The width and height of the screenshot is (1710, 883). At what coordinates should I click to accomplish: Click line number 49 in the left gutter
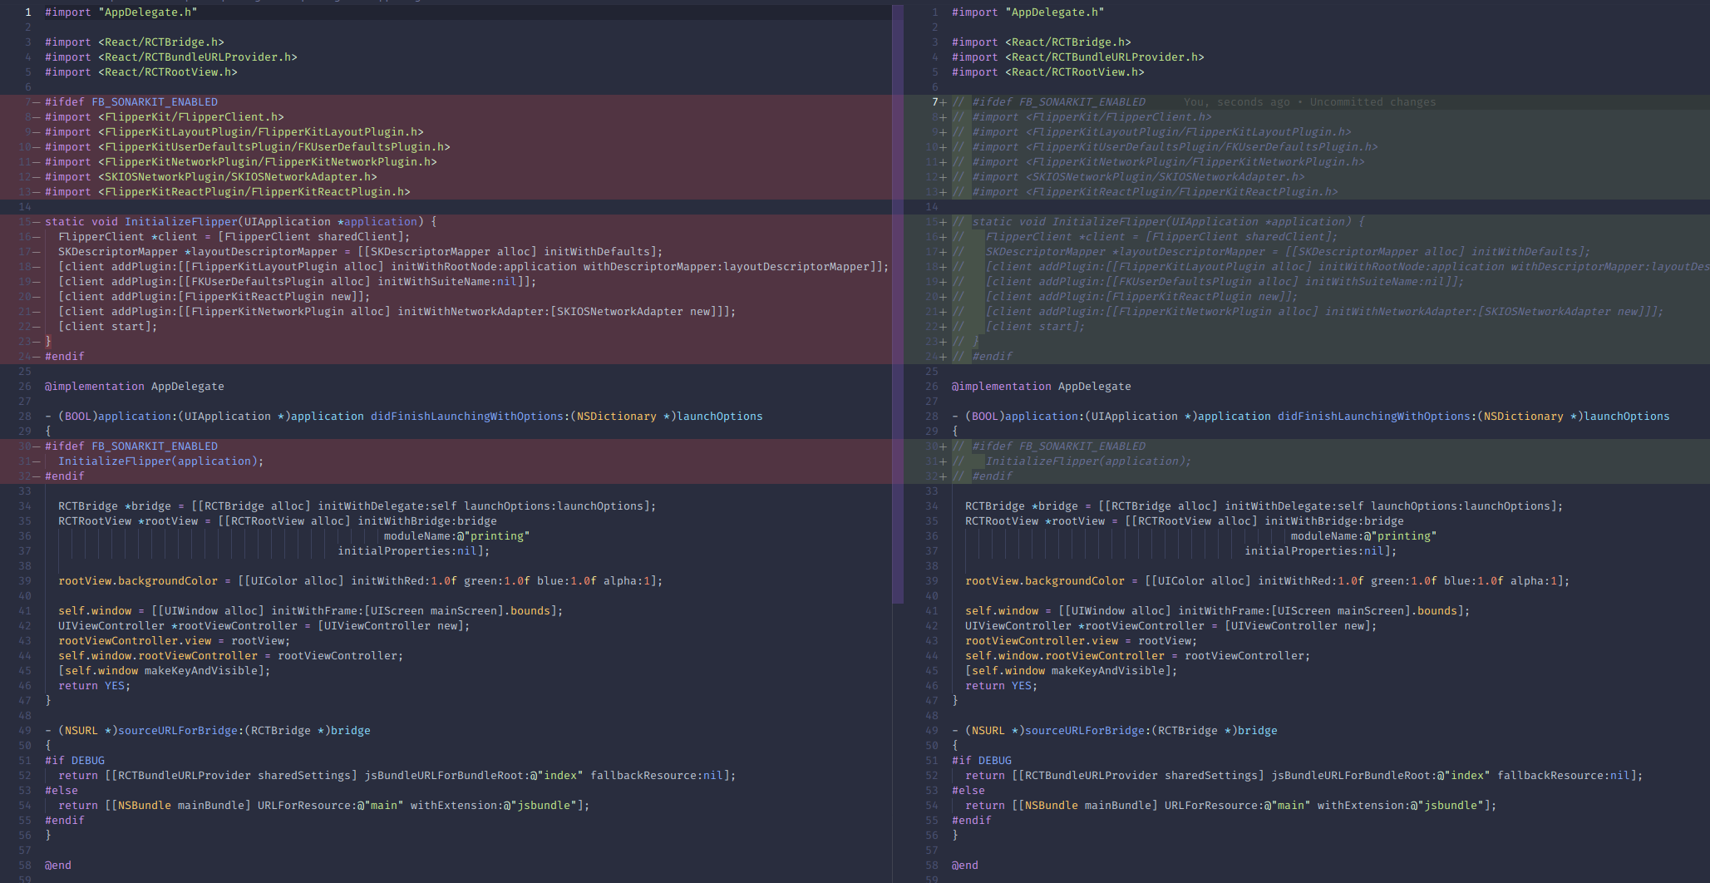[25, 731]
